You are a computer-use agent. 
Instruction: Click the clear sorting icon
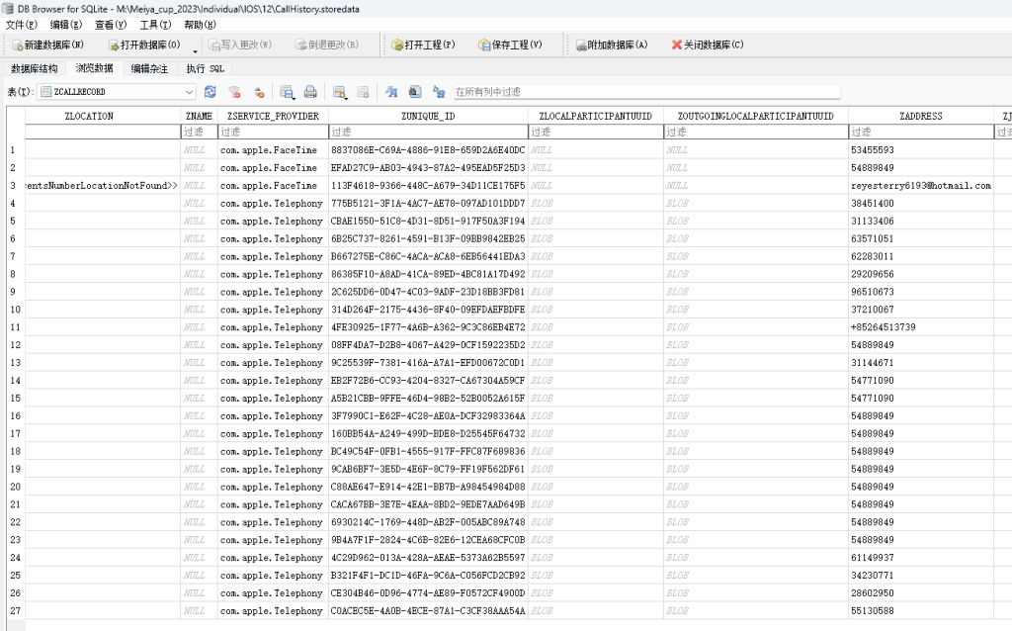259,92
